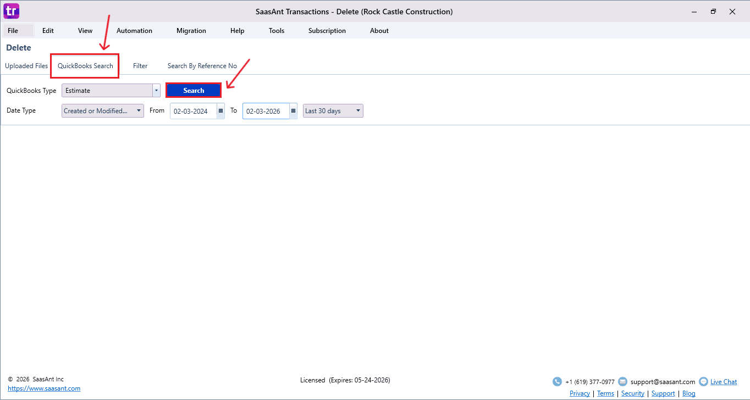Select the Search By Reference No tab
750x400 pixels.
click(202, 66)
